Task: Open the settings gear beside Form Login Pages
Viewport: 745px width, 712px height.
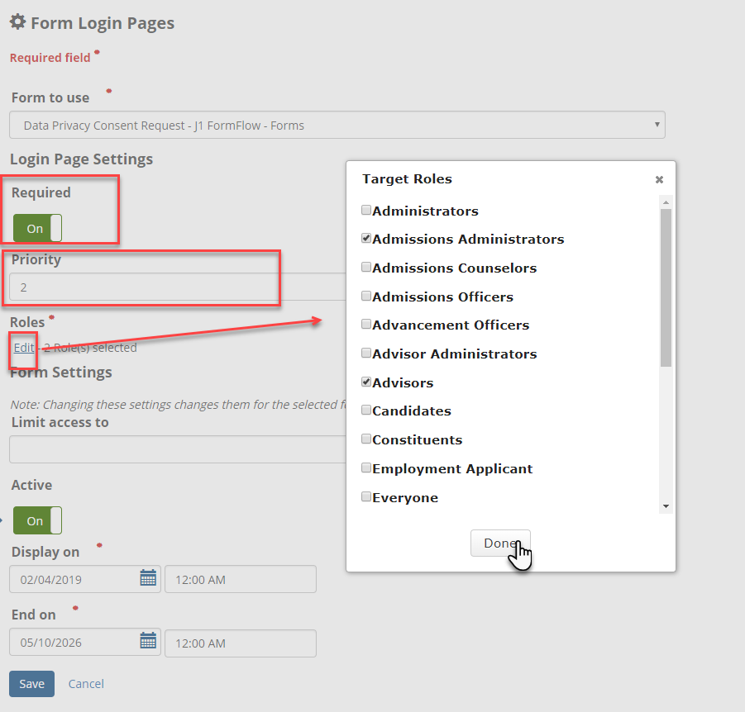Action: (17, 22)
